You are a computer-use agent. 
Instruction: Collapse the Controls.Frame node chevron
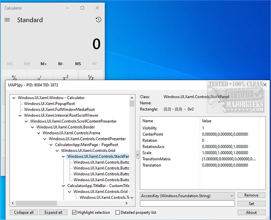coord(39,133)
